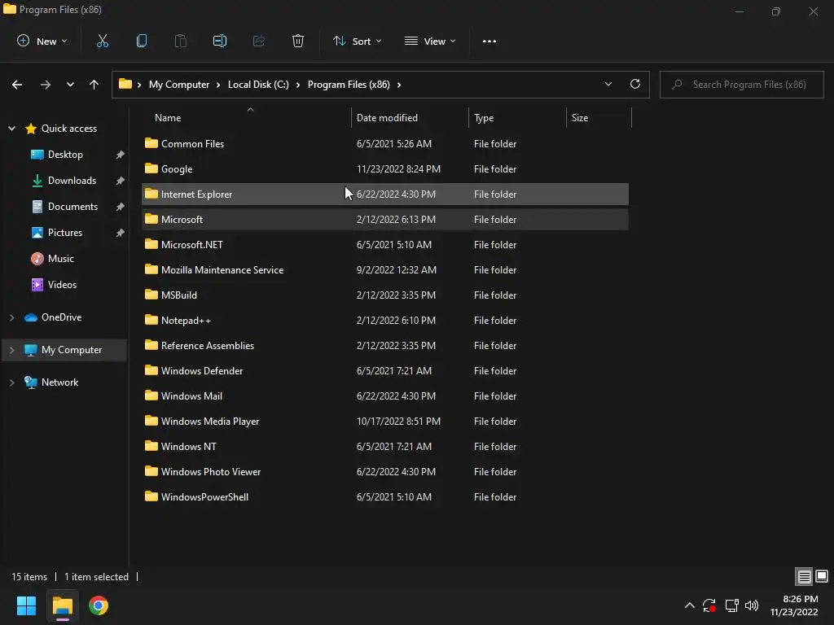Open the taskbar clock and date
The height and width of the screenshot is (625, 834).
coord(794,605)
